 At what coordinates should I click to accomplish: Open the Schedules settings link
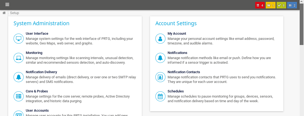click(x=175, y=91)
